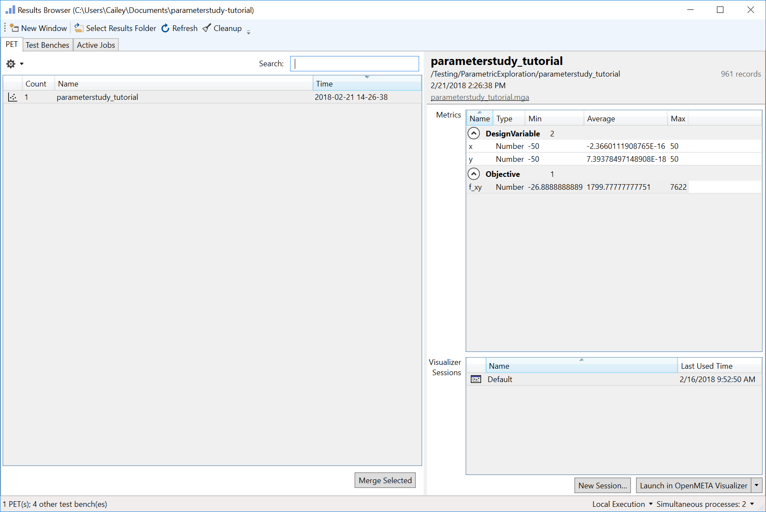Click the Refresh icon
This screenshot has width=766, height=512.
[x=165, y=28]
